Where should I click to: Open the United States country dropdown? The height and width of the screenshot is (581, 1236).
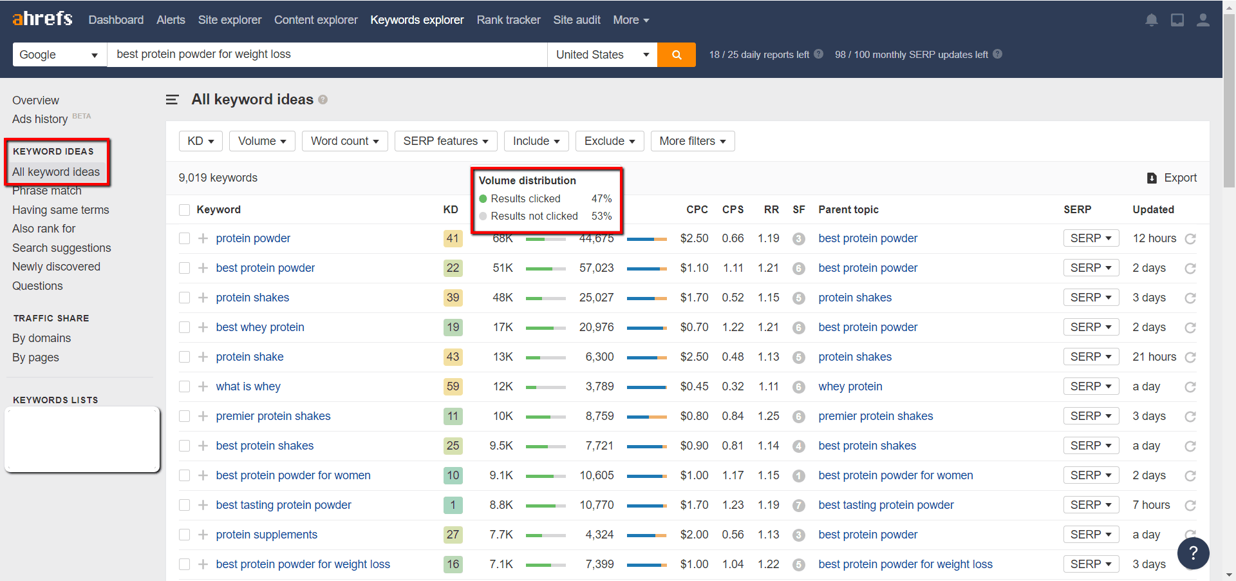pos(602,55)
